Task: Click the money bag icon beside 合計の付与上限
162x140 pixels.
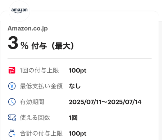Action: 12,133
